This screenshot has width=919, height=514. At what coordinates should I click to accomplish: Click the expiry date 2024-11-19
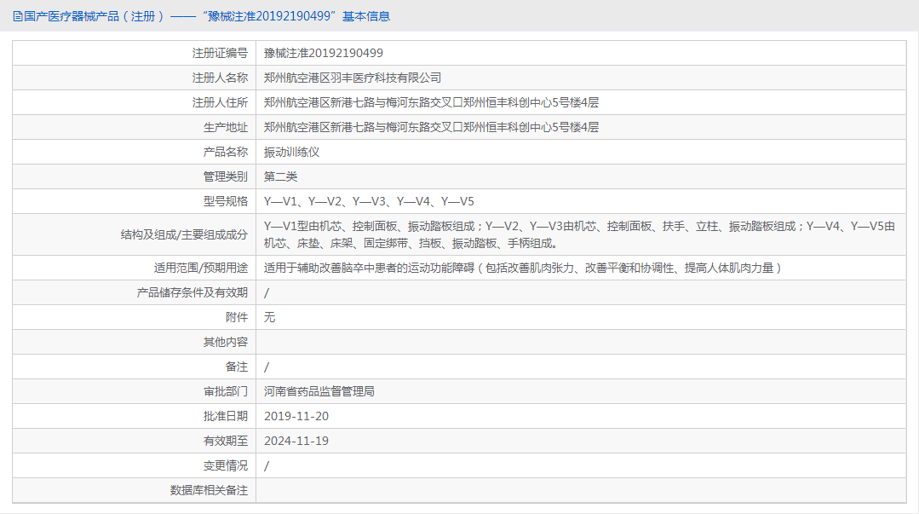[296, 441]
